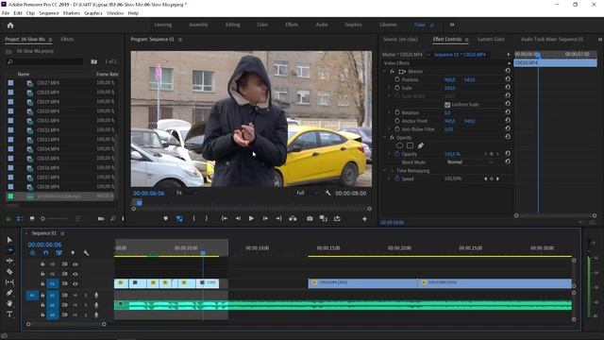
Task: Click the Mark Out button
Action: [207, 218]
